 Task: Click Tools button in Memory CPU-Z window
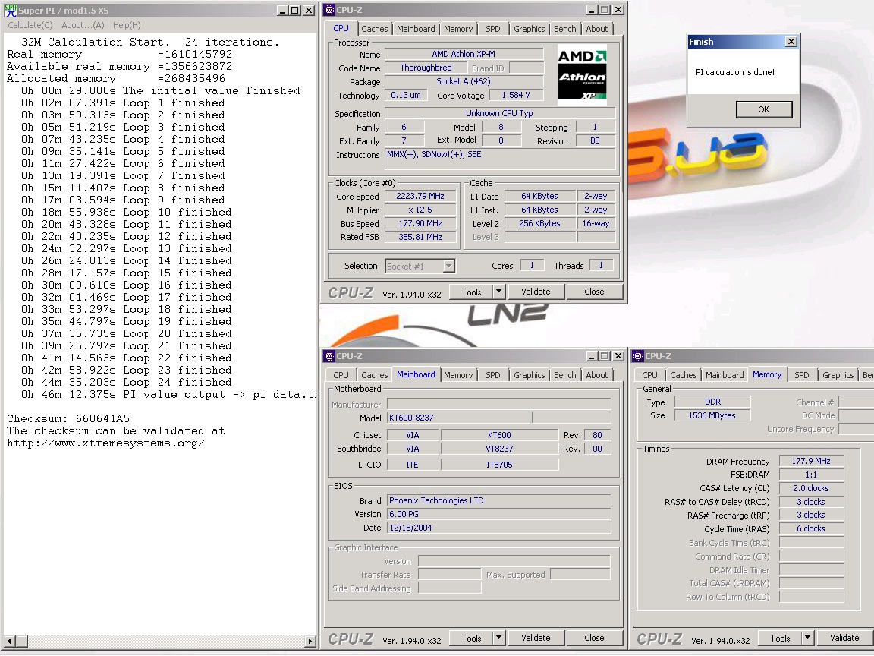point(780,638)
